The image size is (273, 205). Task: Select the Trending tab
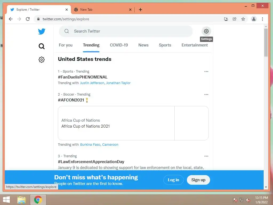point(91,45)
